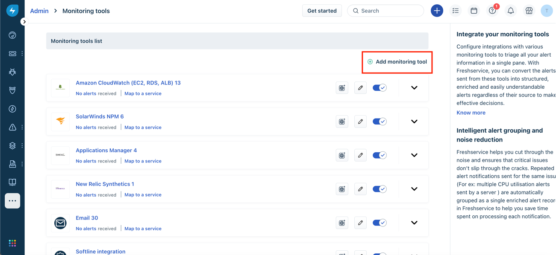Click Know more link in help panel
Viewport: 556px width, 255px height.
click(x=471, y=113)
